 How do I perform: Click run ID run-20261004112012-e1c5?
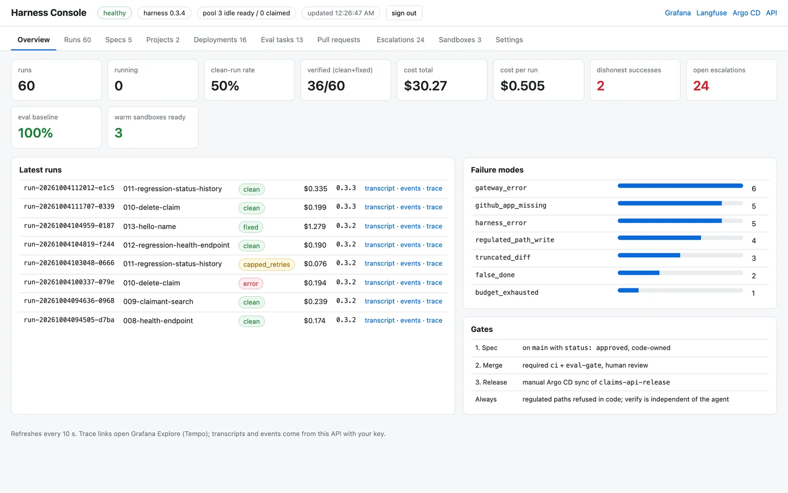[x=69, y=188]
